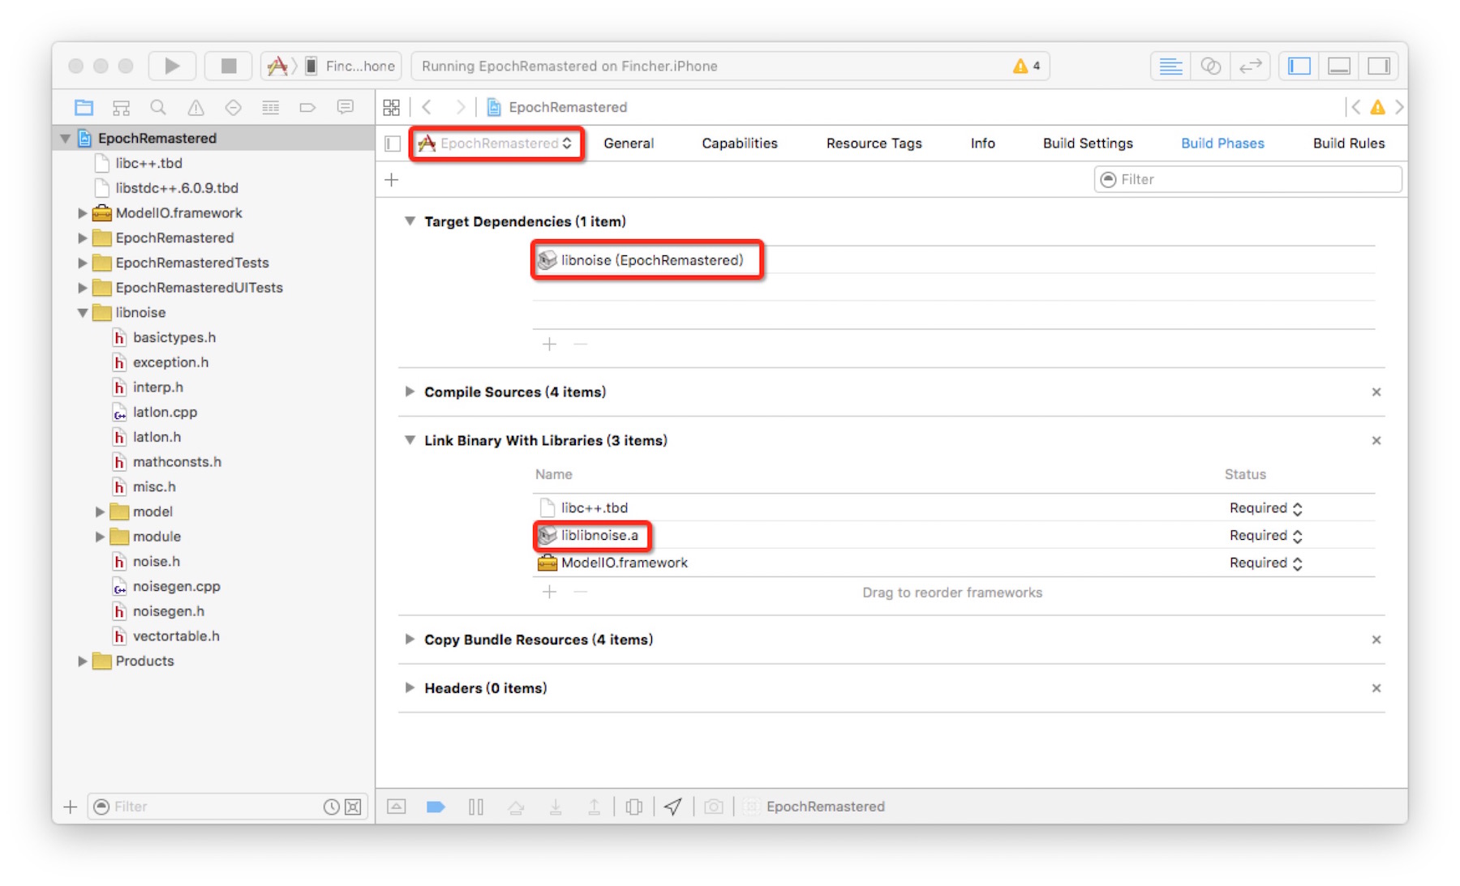Open the Resource Tags tab
This screenshot has height=886, width=1460.
click(874, 143)
